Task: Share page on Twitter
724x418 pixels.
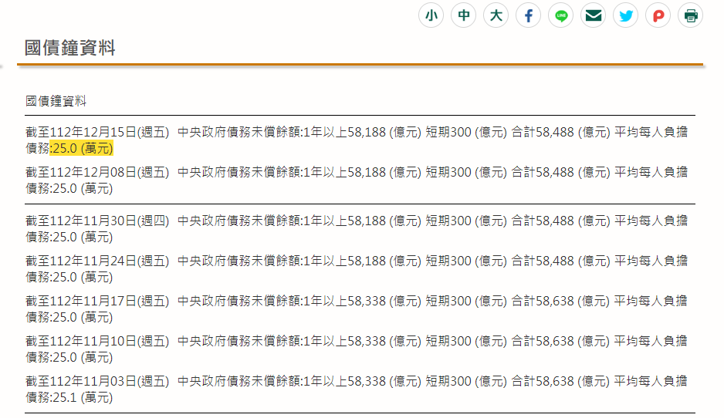Action: coord(626,15)
